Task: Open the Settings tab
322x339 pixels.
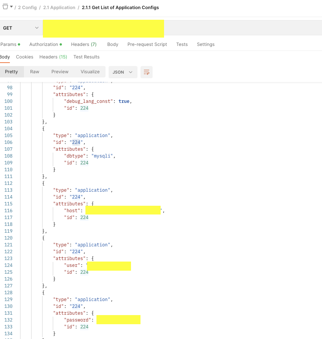Action: 206,44
